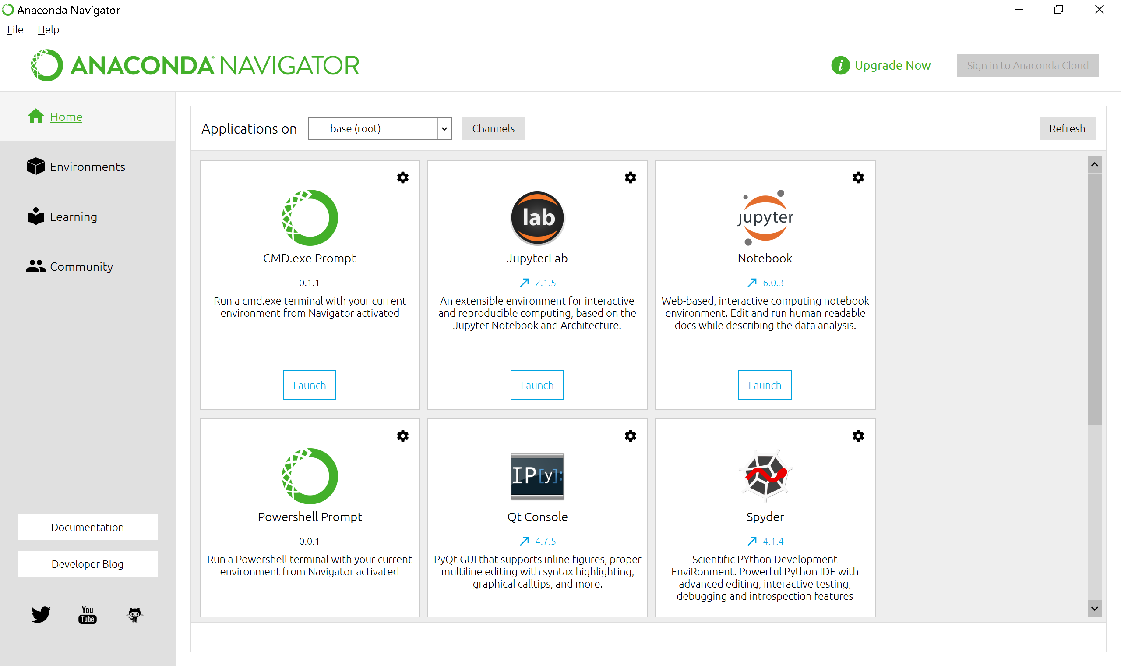Open the JupyterLab gear settings icon
Screen dimensions: 1121x666
(631, 177)
